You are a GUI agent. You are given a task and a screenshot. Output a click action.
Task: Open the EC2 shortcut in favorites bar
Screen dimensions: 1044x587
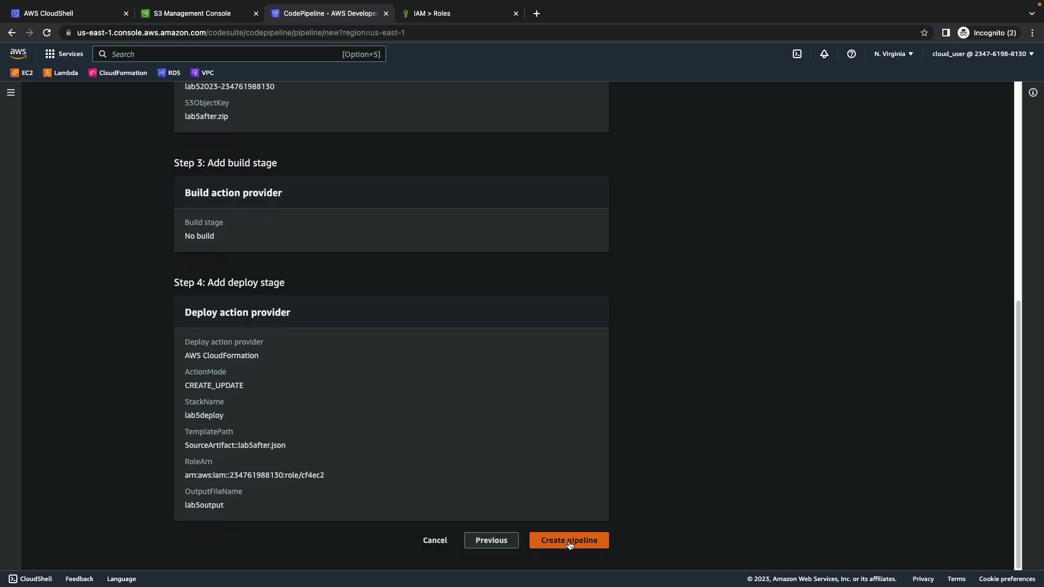[x=22, y=73]
